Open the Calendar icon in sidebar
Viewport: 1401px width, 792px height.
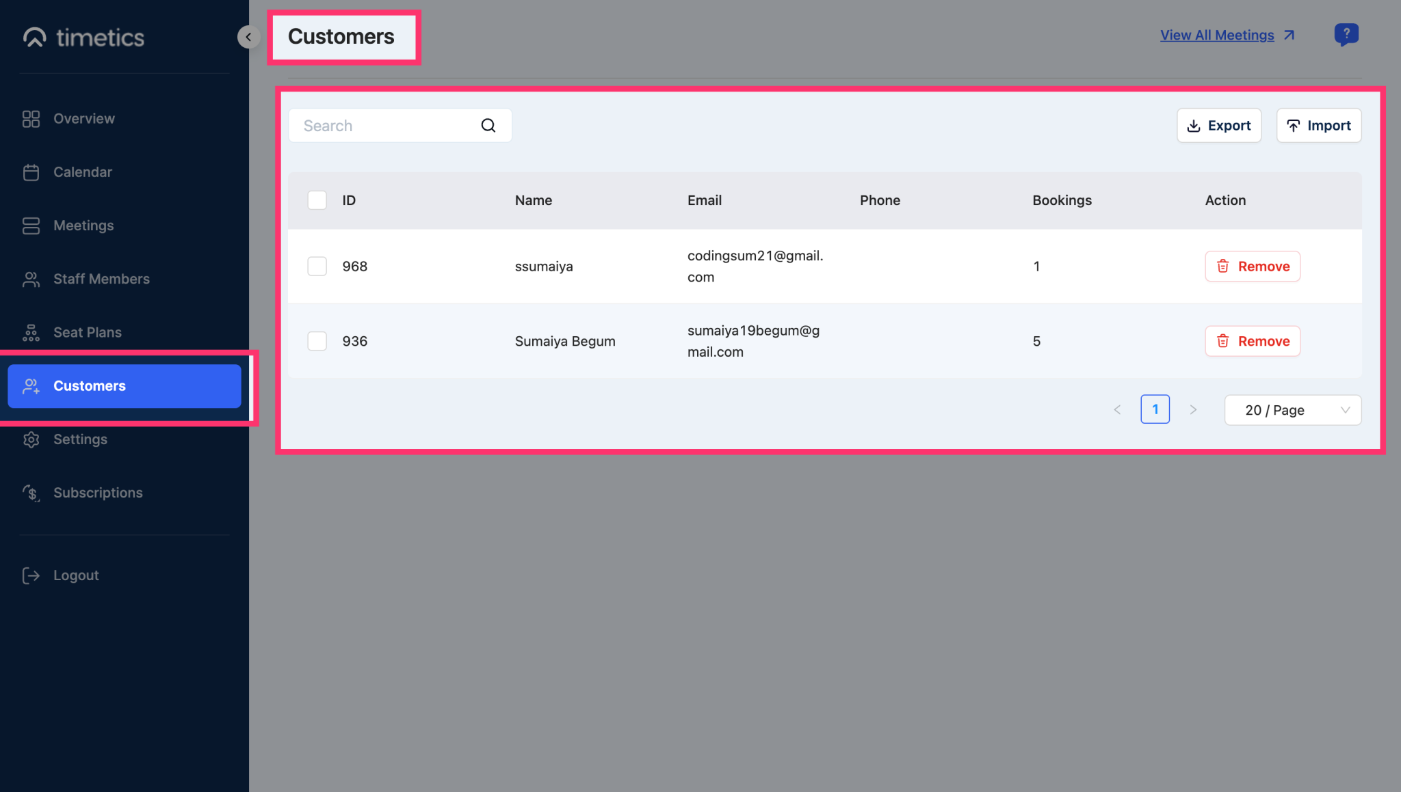(x=31, y=172)
